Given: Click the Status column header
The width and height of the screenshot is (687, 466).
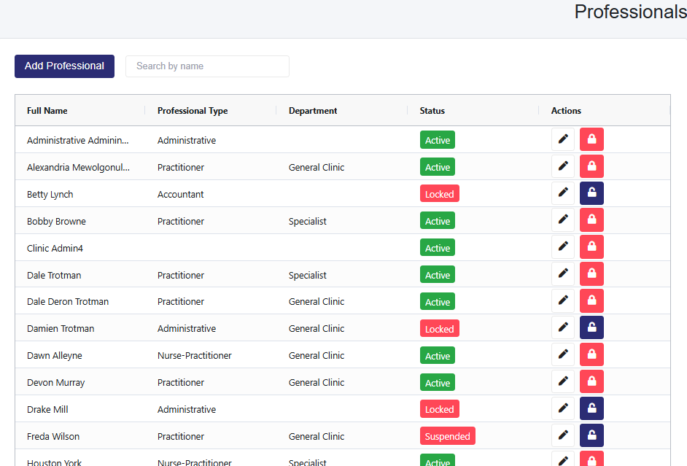Looking at the screenshot, I should pos(432,111).
